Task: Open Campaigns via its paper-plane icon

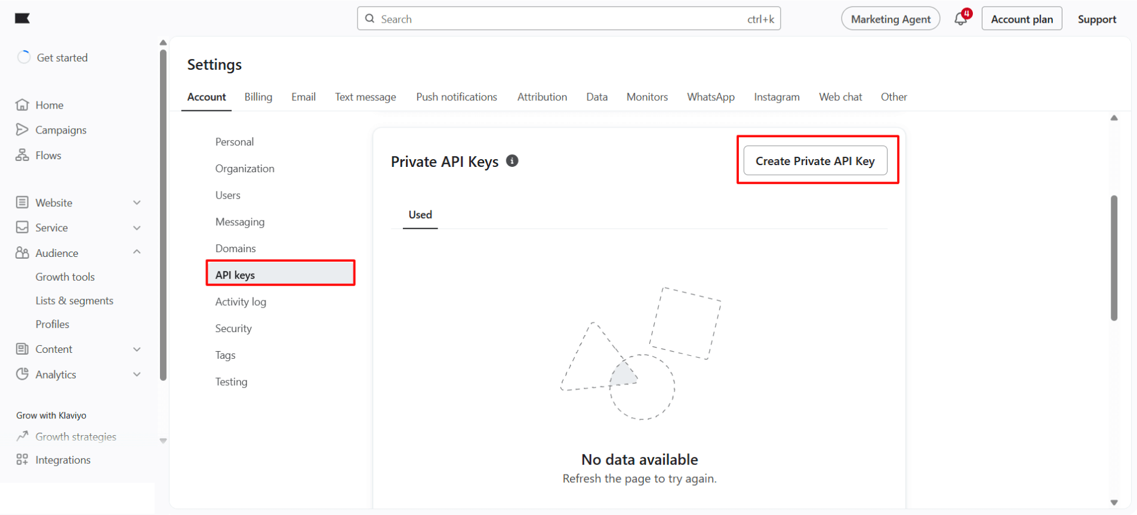Action: [x=22, y=129]
